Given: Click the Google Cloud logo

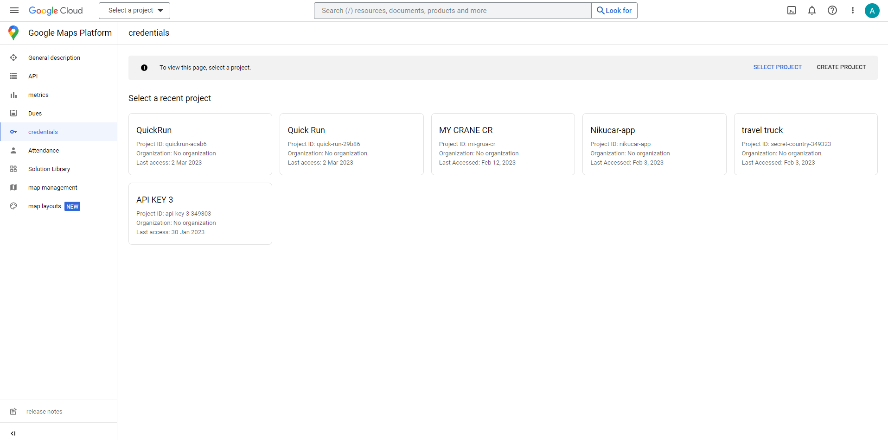Looking at the screenshot, I should [56, 10].
